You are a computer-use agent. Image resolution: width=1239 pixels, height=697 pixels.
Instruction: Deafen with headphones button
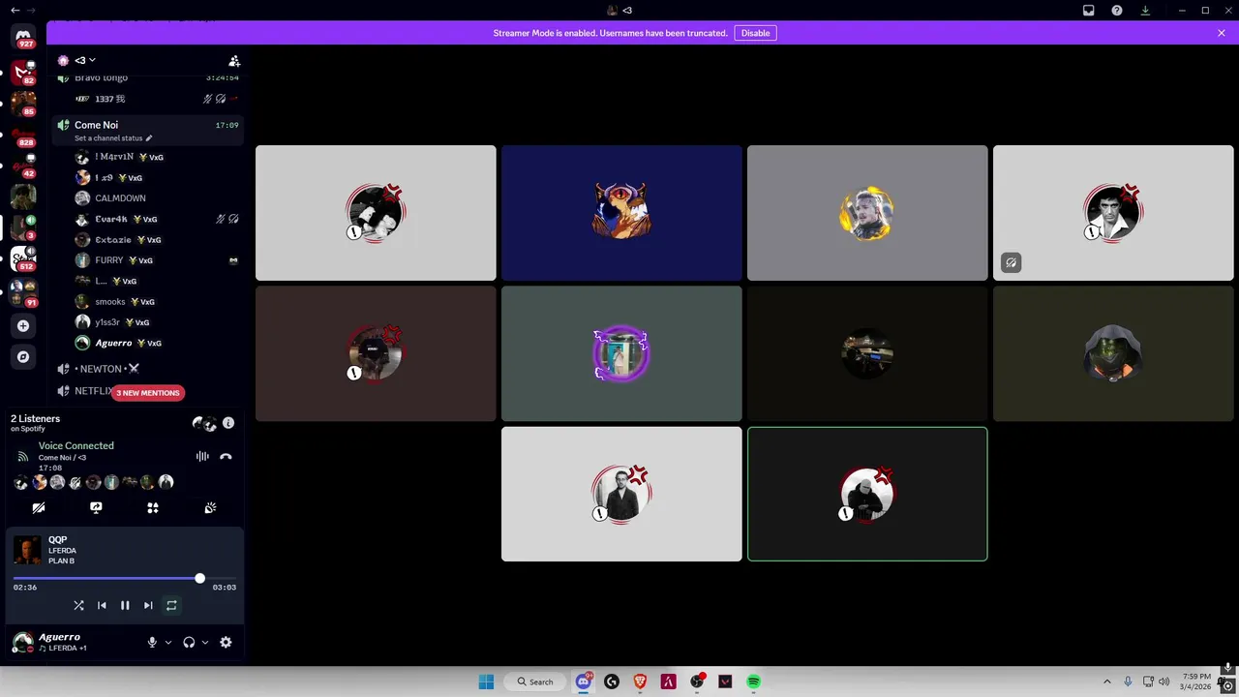pyautogui.click(x=189, y=642)
